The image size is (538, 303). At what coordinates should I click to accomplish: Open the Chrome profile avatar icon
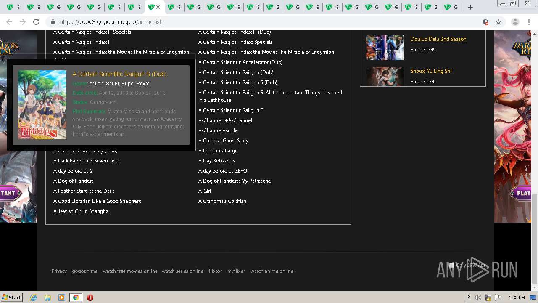tap(515, 22)
